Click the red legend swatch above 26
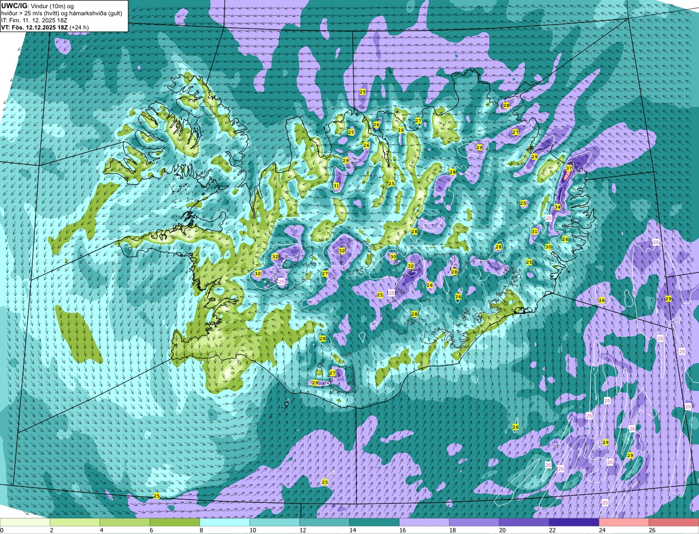699x534 pixels. pos(674,523)
